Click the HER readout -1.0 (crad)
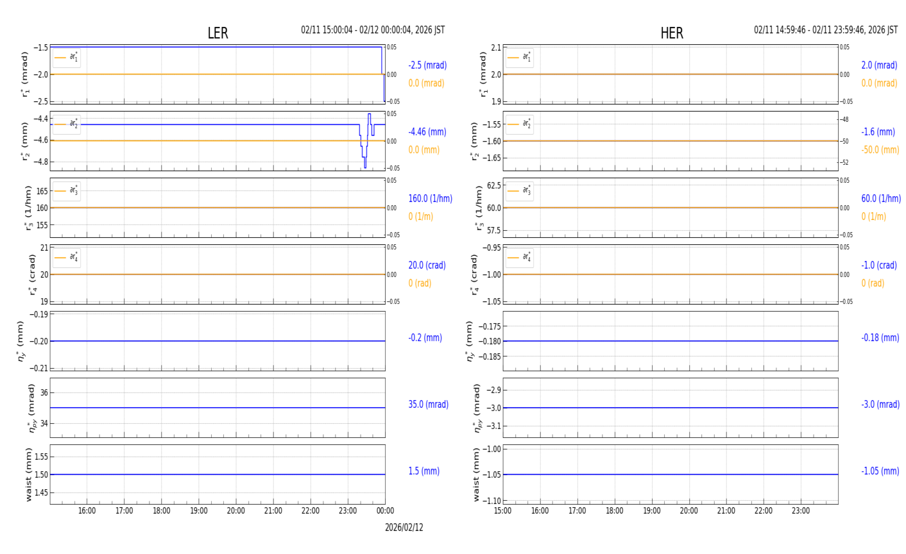 879,265
